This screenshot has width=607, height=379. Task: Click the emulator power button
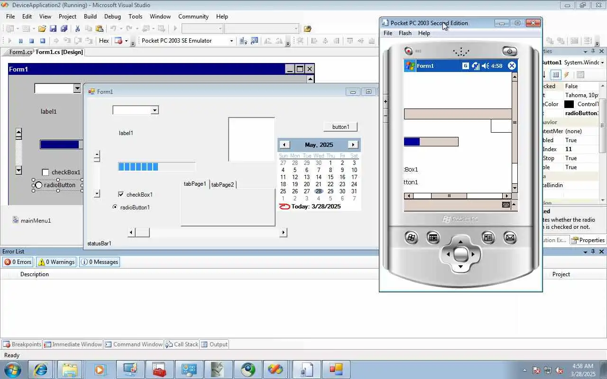[x=509, y=51]
